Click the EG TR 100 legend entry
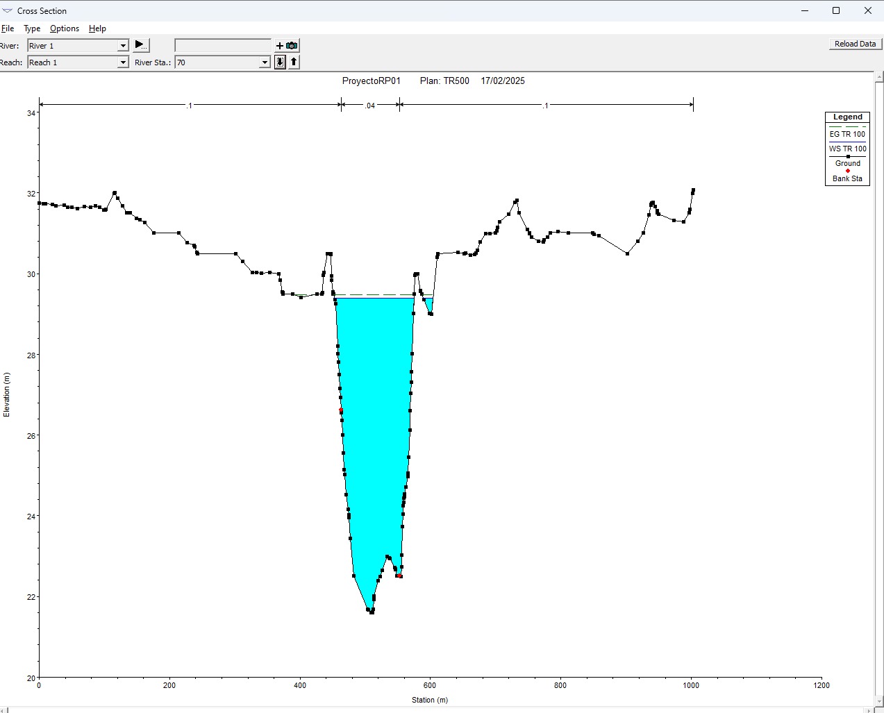The height and width of the screenshot is (713, 884). pos(847,134)
